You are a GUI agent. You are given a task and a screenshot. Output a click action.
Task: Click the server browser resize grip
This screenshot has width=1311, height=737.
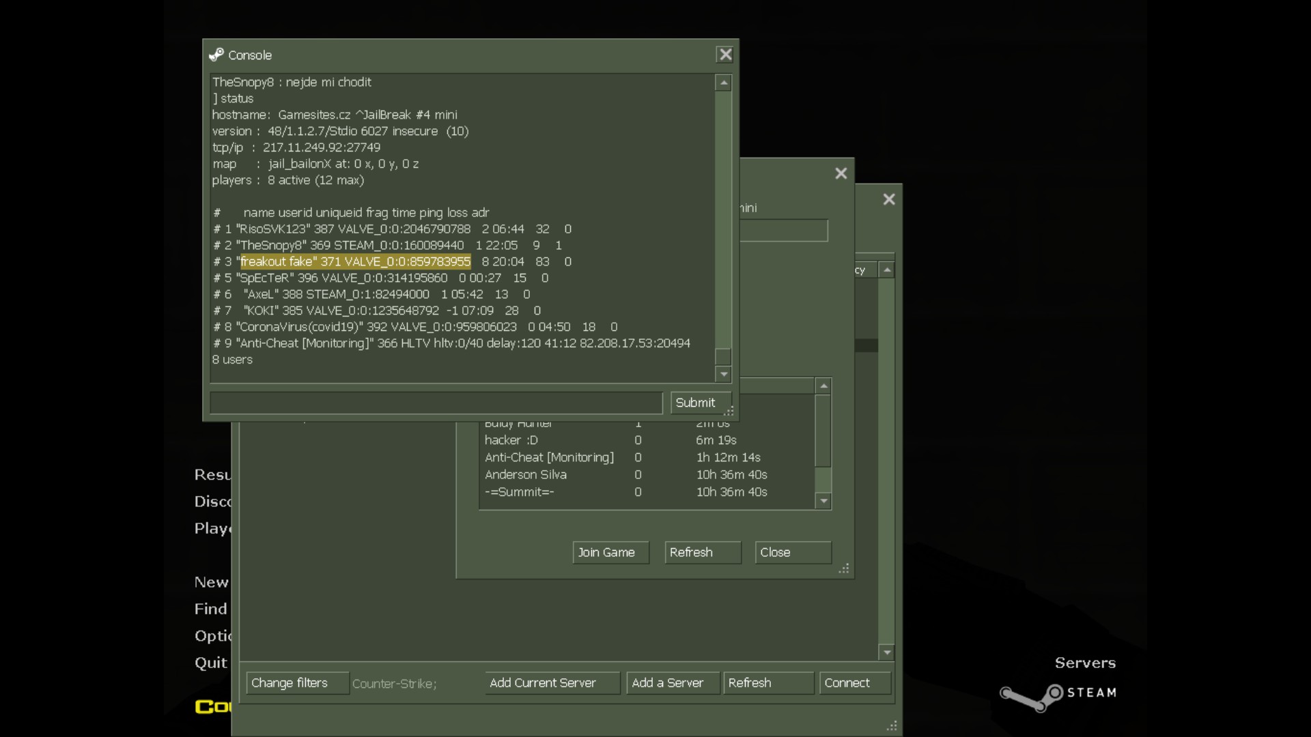[892, 725]
